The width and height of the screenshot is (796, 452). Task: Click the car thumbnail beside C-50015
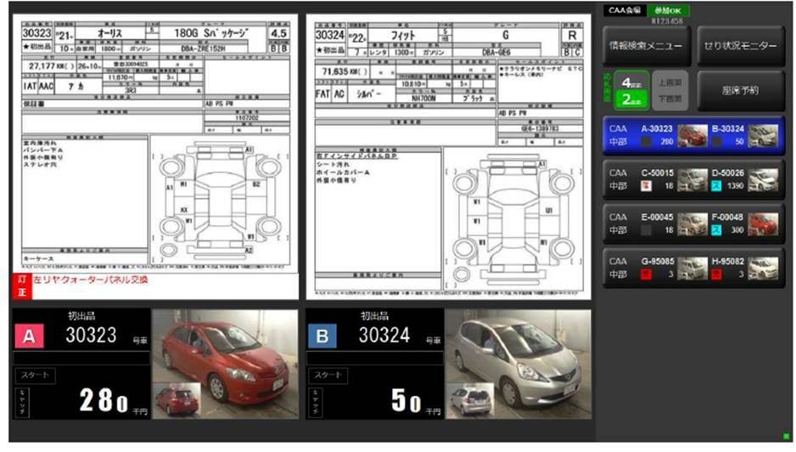(692, 180)
